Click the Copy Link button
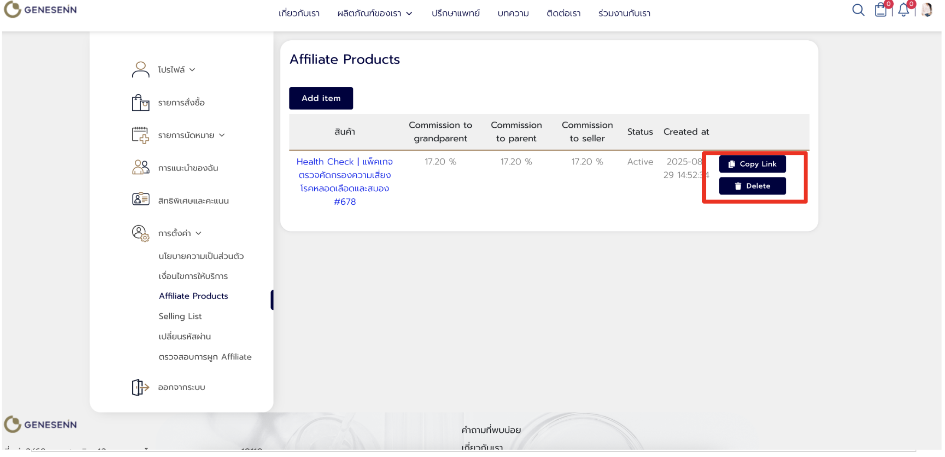This screenshot has width=945, height=457. pos(752,164)
